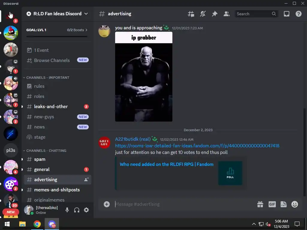Toggle the member list icon
Screen dimensions: 307x230
click(x=227, y=14)
